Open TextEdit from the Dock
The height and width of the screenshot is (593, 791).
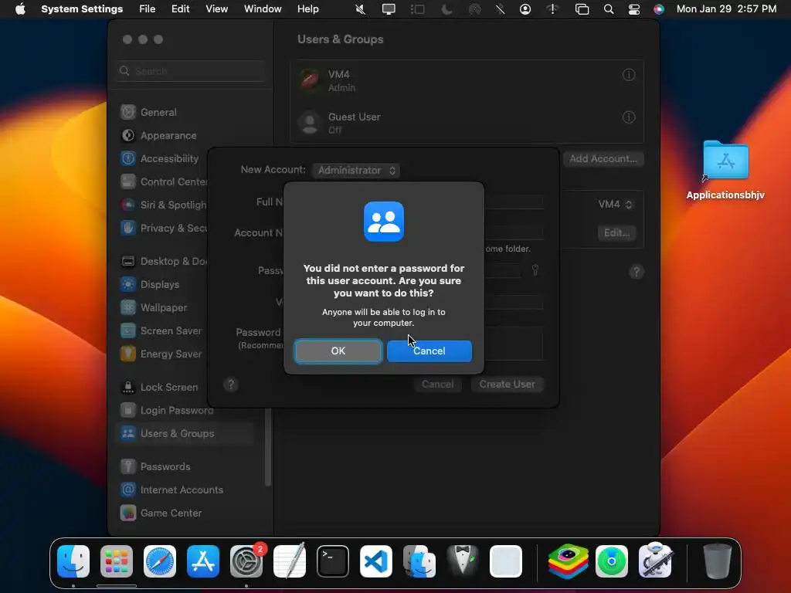(290, 561)
